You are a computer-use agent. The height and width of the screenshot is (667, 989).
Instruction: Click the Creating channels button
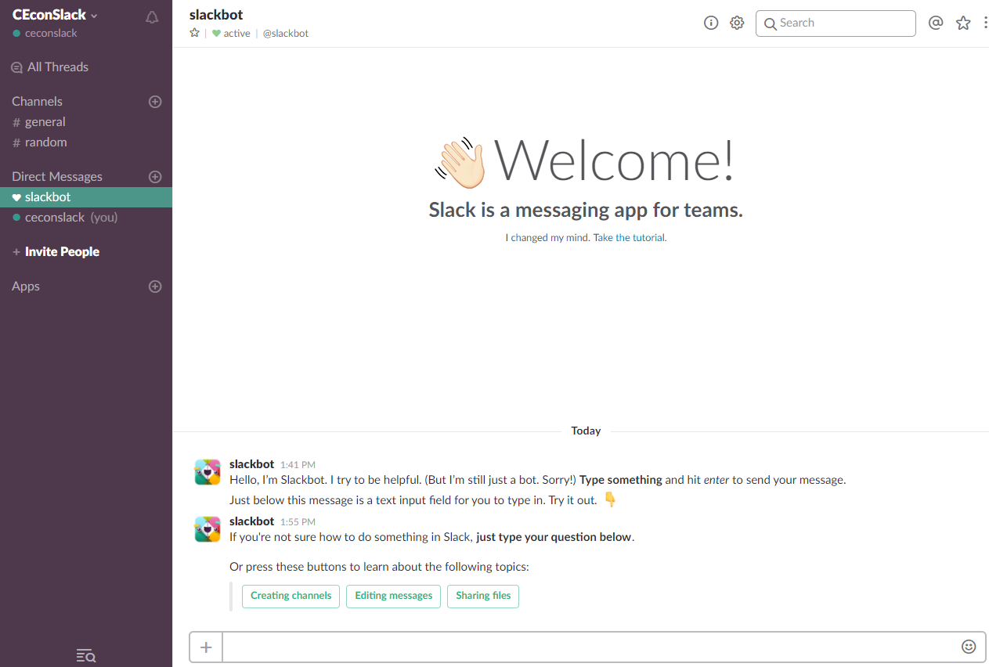click(x=291, y=596)
